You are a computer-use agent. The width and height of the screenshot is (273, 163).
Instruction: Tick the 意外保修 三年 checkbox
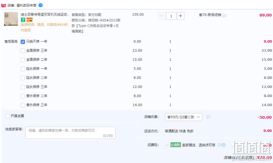coord(23,105)
